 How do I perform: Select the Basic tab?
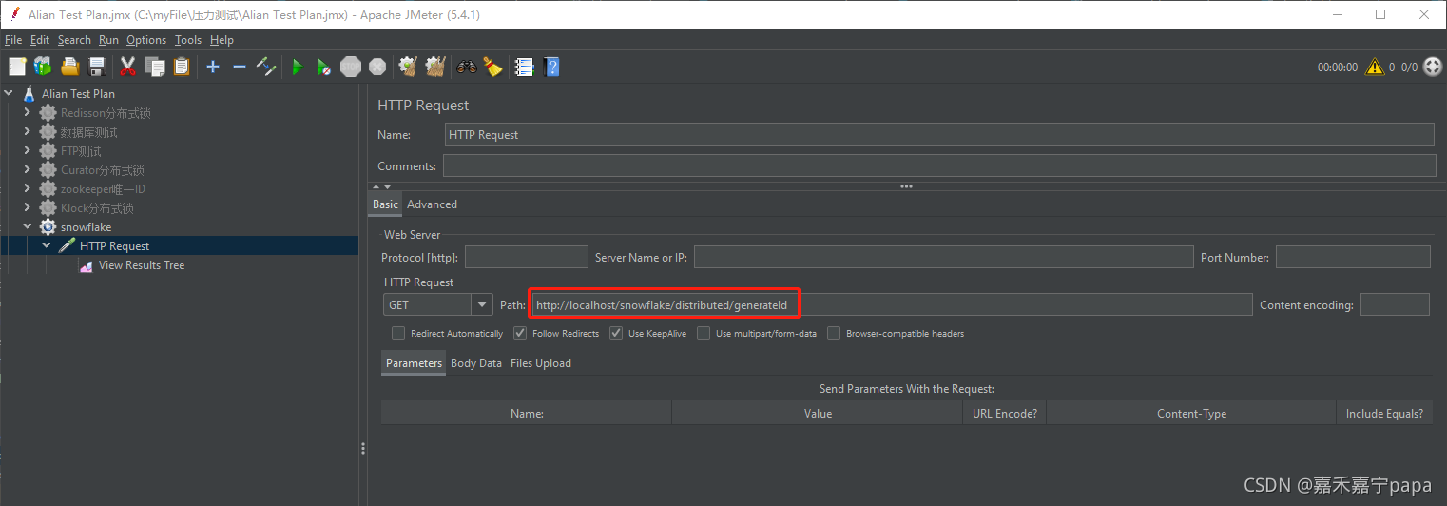(x=385, y=204)
